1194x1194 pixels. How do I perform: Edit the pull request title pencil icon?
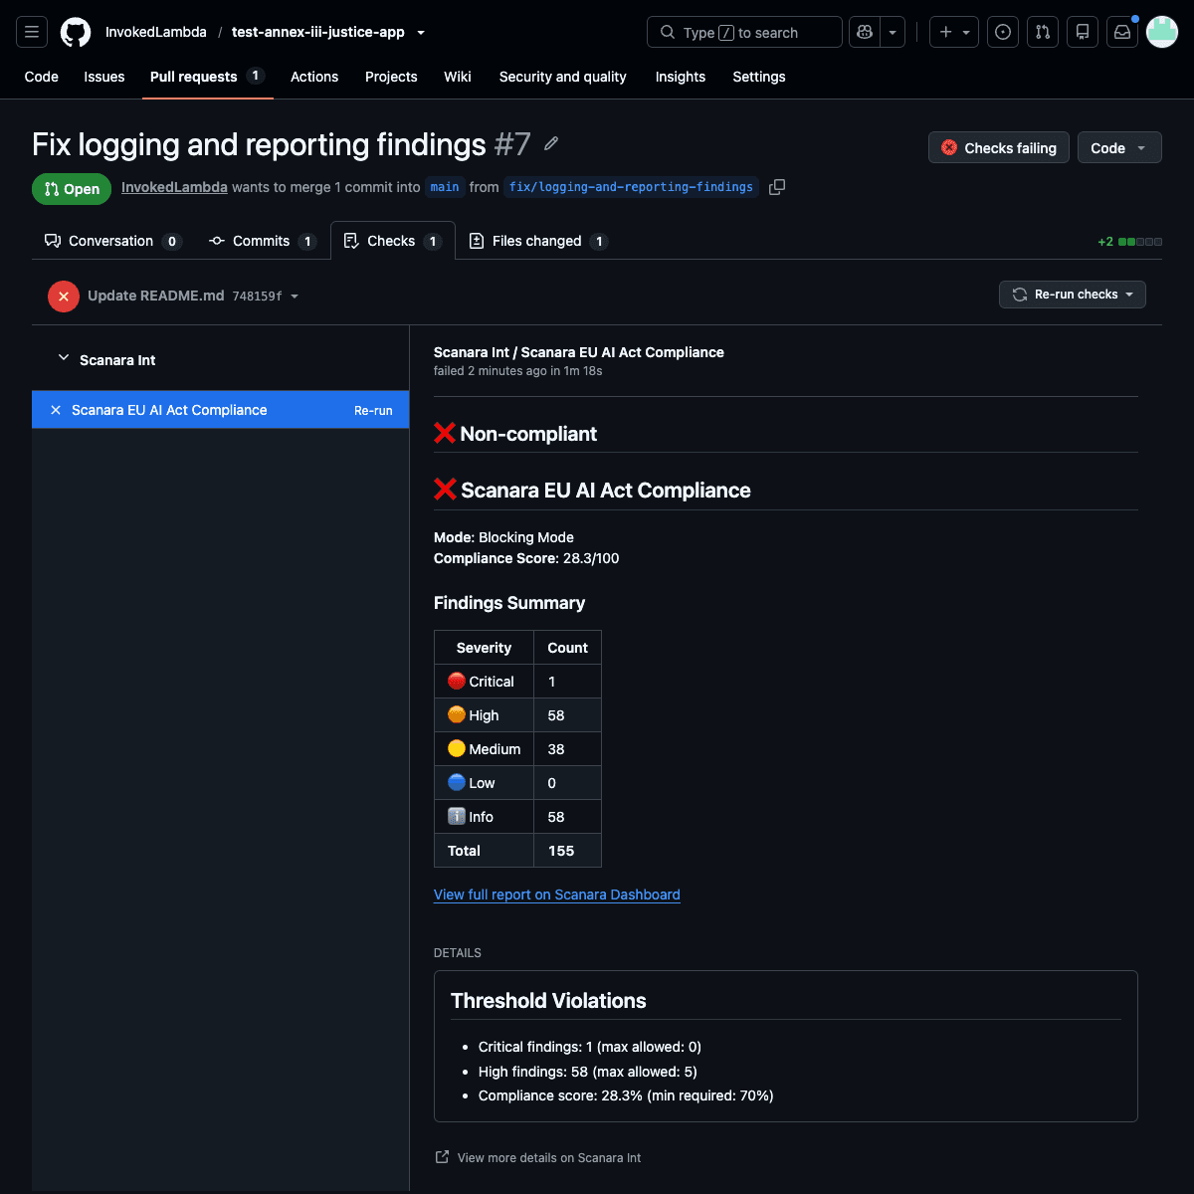click(x=551, y=144)
